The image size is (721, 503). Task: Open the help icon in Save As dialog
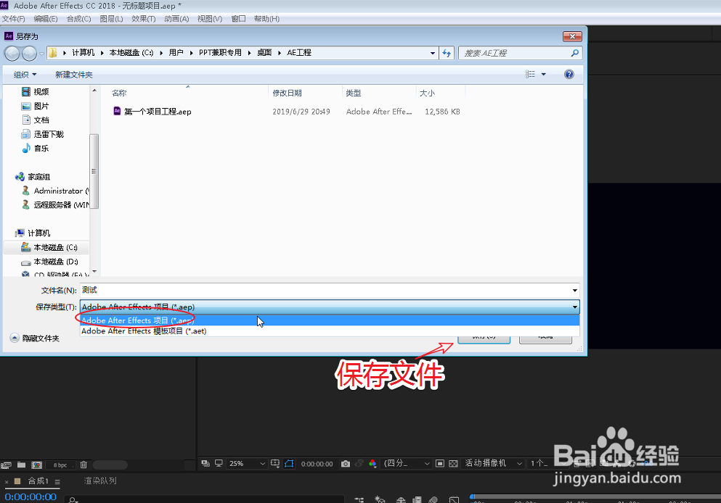click(x=569, y=75)
